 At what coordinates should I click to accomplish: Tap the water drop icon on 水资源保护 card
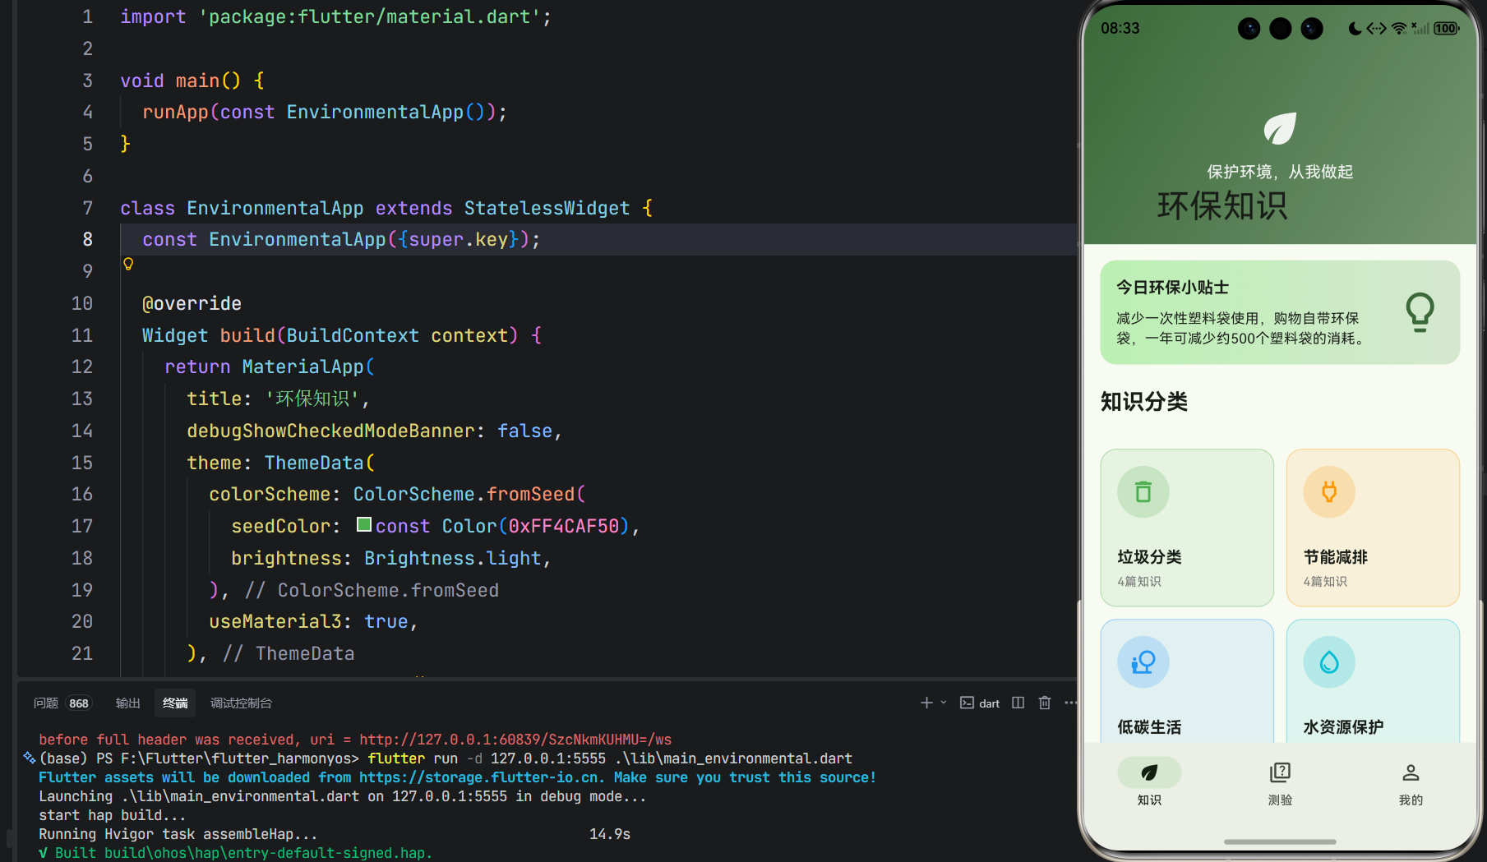point(1329,662)
